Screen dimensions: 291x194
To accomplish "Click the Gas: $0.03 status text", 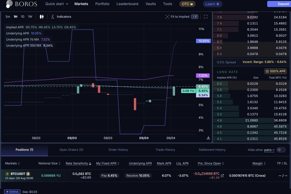I will tap(30, 192).
